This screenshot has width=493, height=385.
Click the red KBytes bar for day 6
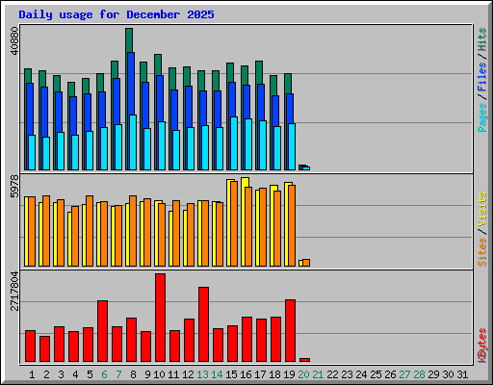click(102, 331)
